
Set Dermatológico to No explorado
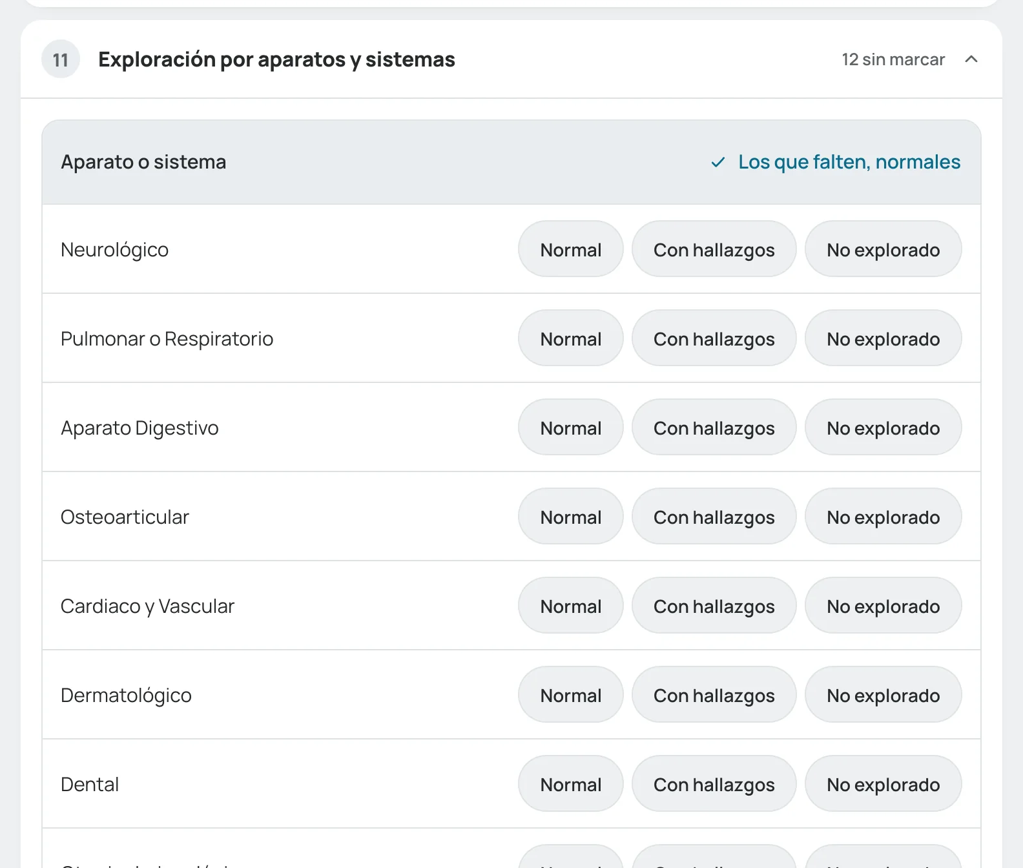click(883, 695)
